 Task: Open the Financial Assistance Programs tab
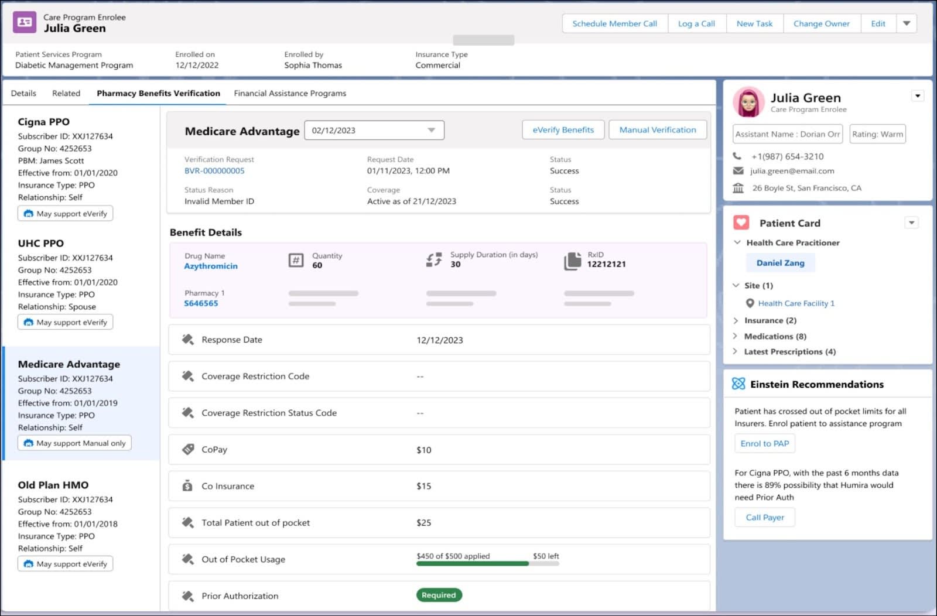coord(290,93)
